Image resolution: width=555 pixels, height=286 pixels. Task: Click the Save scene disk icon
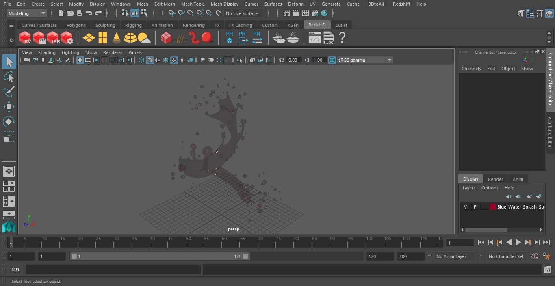tap(80, 13)
